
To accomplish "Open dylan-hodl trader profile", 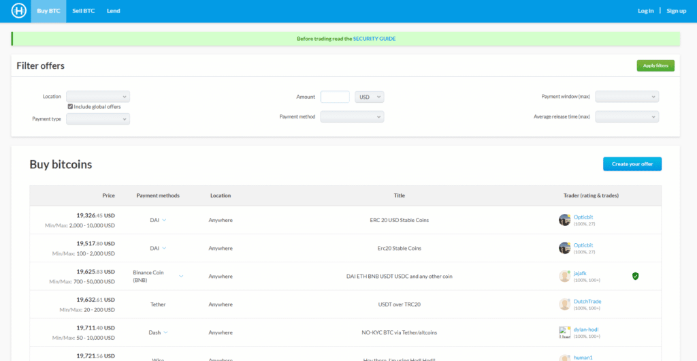I will 586,329.
